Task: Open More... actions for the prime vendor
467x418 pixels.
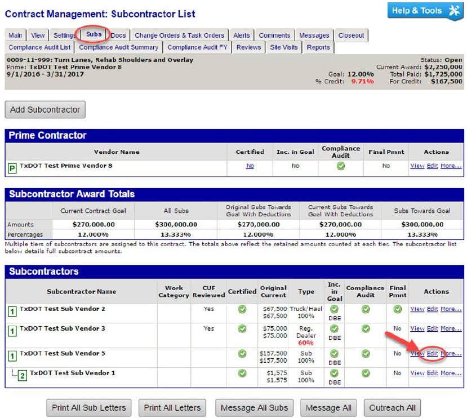Action: point(451,166)
